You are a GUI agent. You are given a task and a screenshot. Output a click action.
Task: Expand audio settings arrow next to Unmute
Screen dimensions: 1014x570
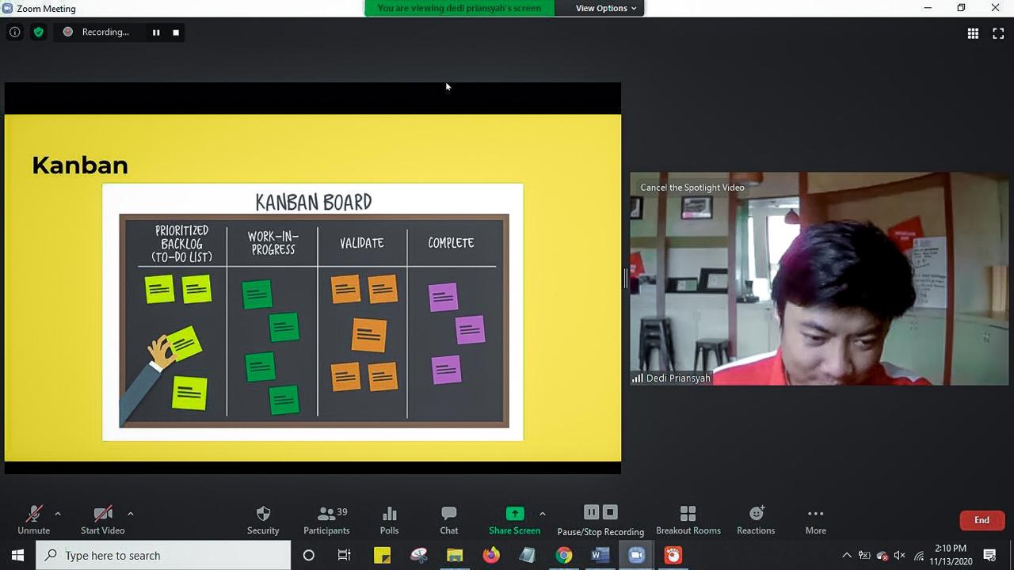(57, 514)
